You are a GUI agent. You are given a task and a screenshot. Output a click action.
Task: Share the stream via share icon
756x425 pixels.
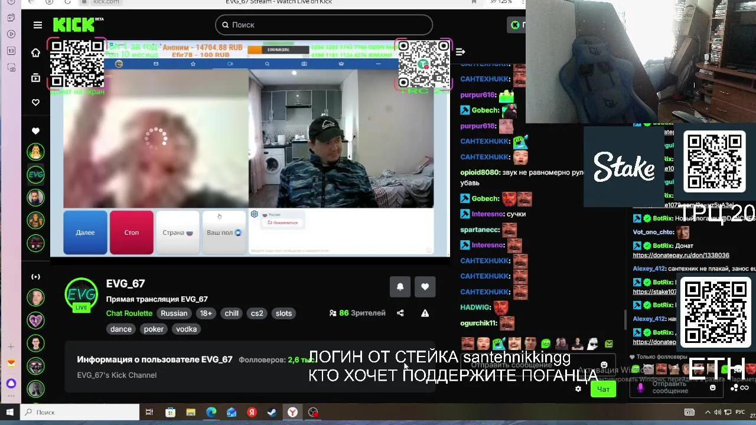[400, 313]
